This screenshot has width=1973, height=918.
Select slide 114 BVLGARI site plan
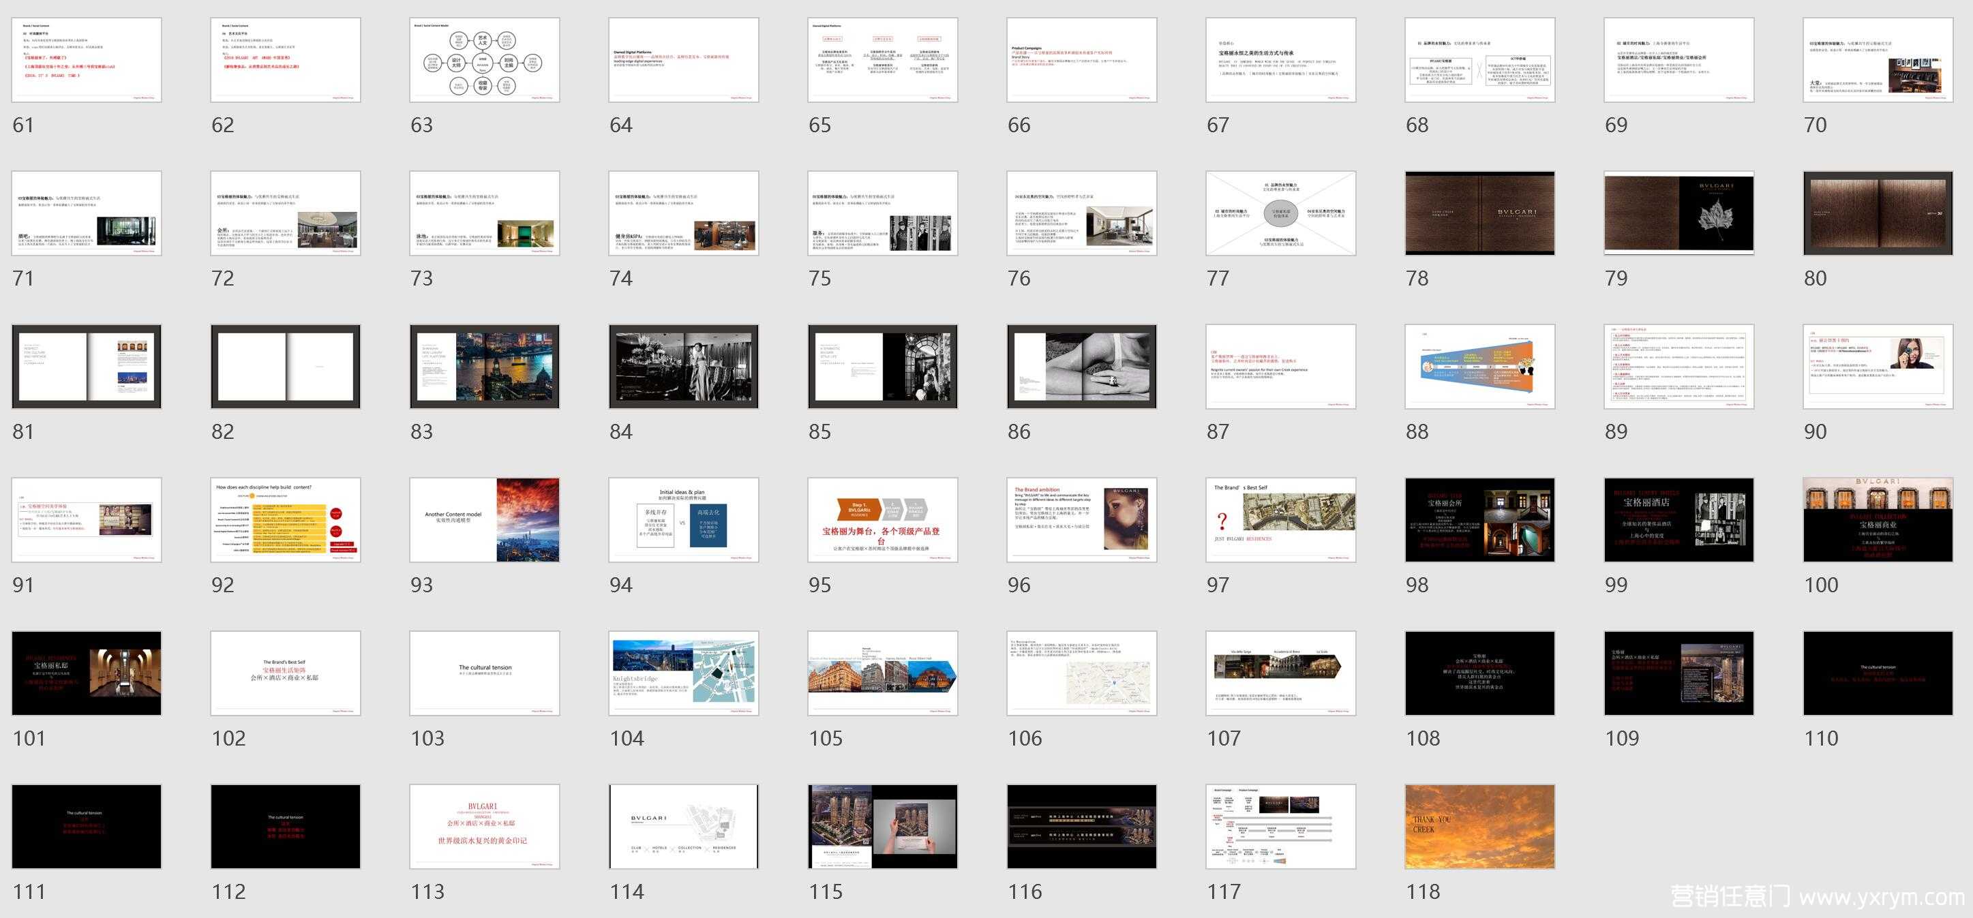click(x=684, y=826)
